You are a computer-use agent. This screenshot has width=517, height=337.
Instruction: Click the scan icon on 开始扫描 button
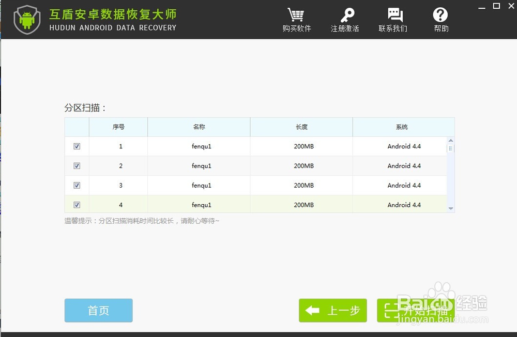click(392, 310)
